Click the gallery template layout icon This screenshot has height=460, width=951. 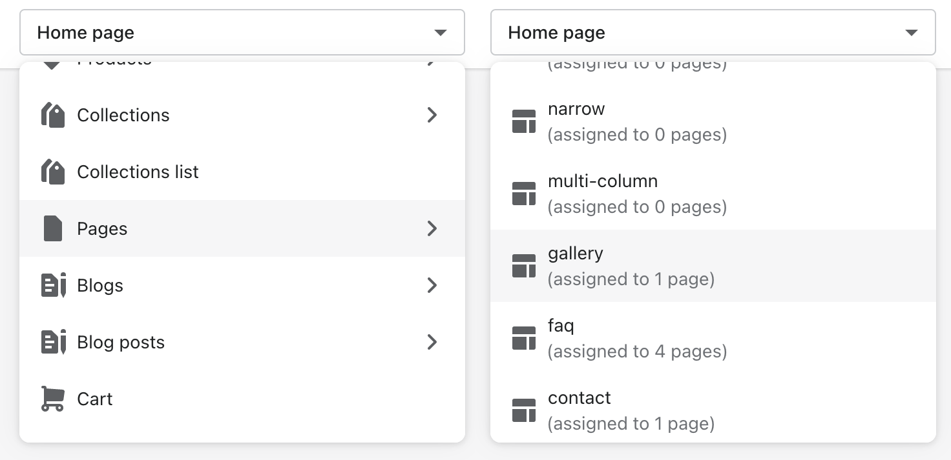tap(524, 266)
